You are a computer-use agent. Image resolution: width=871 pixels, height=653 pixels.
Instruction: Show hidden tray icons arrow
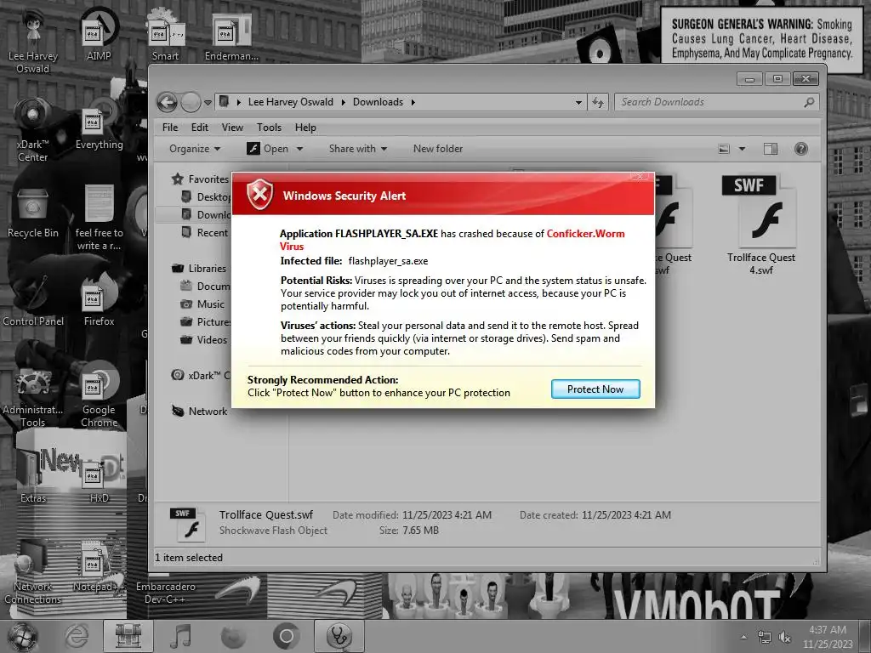click(x=743, y=637)
